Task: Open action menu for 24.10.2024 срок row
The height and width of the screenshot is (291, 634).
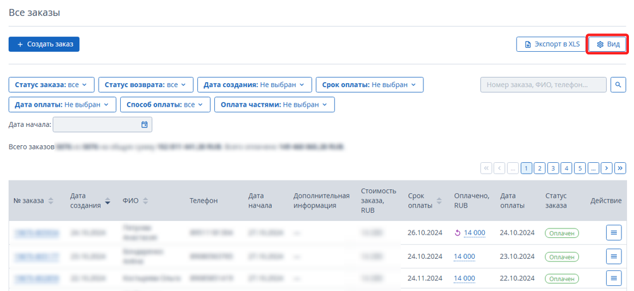Action: click(613, 256)
